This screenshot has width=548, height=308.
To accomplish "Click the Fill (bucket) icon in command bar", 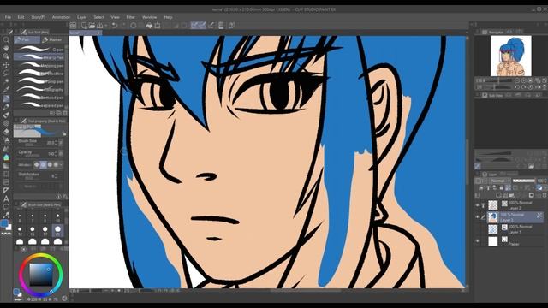I will pos(149,25).
